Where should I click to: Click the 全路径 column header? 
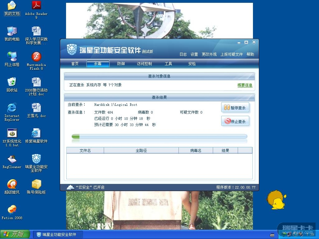click(x=141, y=150)
